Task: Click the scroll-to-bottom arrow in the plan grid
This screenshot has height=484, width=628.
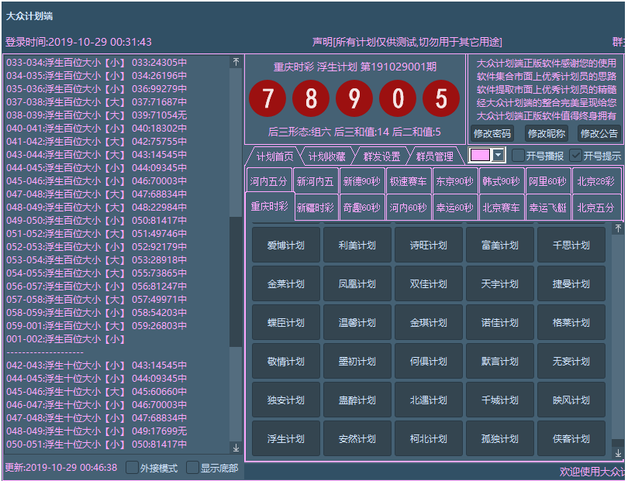Action: tap(618, 453)
